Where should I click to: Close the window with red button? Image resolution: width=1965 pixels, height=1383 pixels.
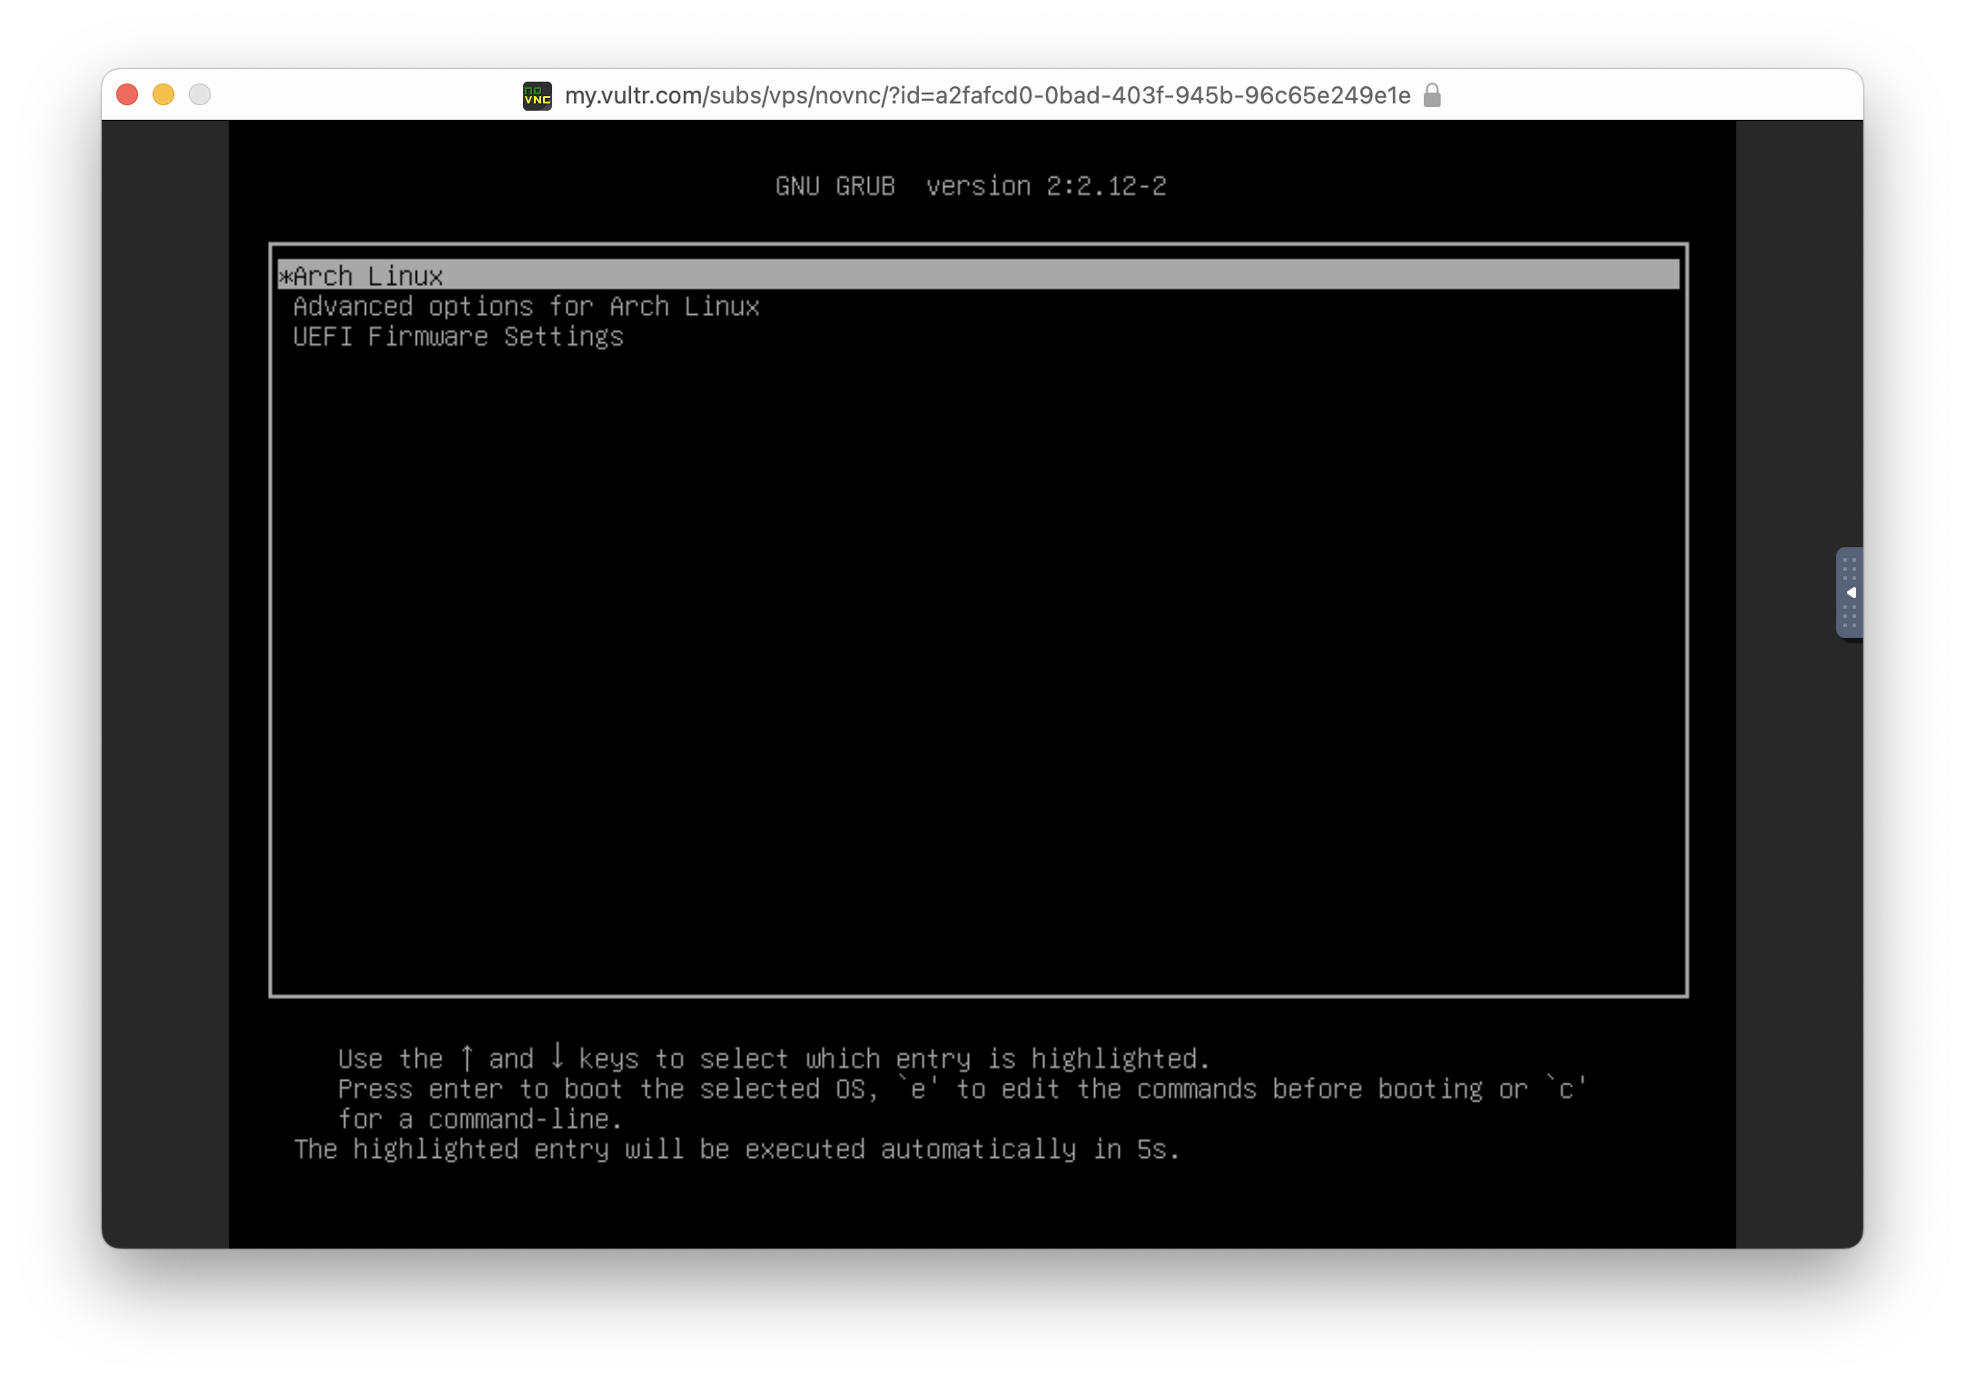(x=127, y=94)
